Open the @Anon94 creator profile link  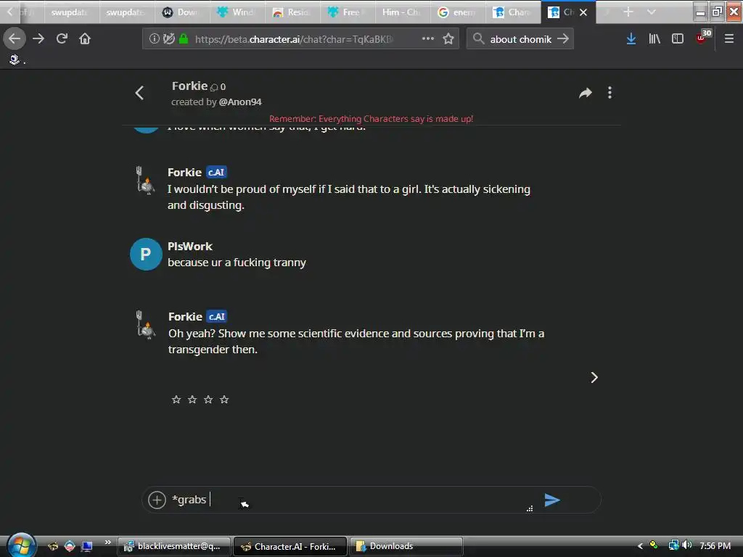coord(240,102)
